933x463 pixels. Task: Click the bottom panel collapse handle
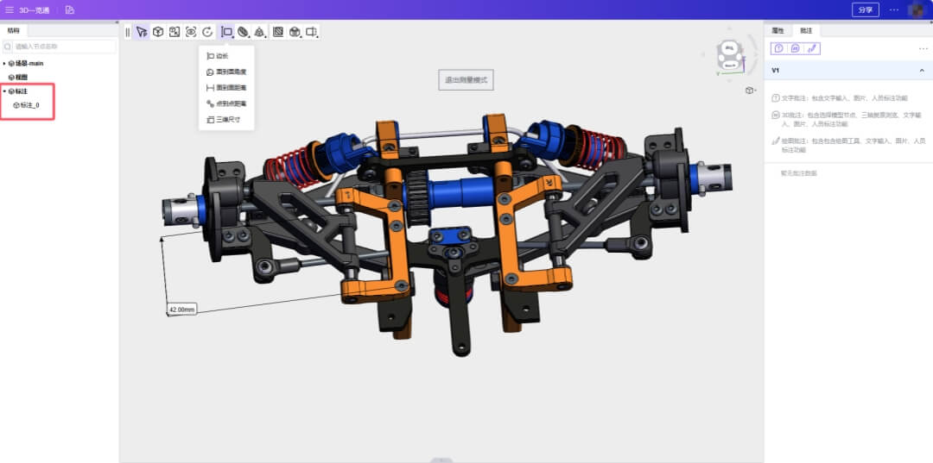click(x=441, y=460)
